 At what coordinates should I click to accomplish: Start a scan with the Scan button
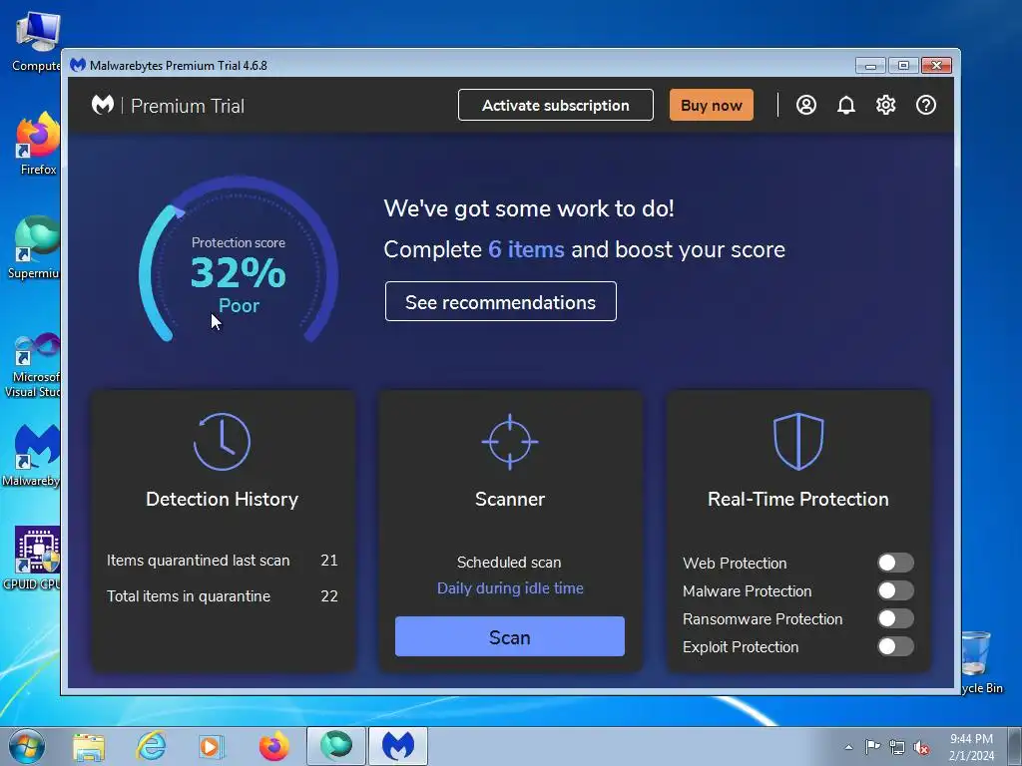pyautogui.click(x=510, y=636)
